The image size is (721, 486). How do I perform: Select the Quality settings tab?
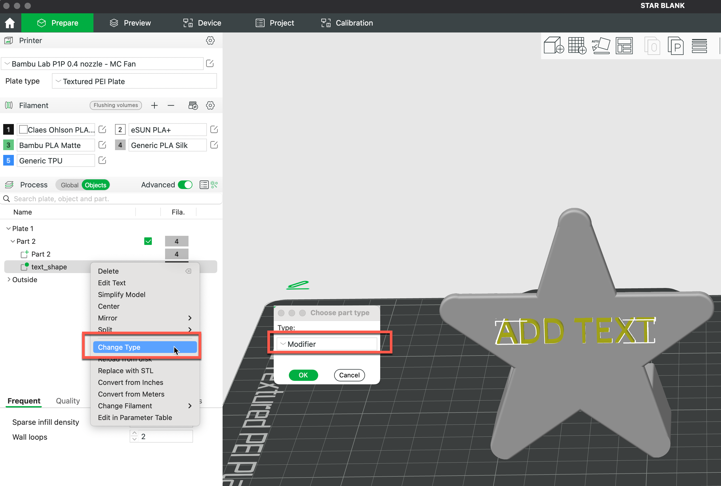coord(68,401)
